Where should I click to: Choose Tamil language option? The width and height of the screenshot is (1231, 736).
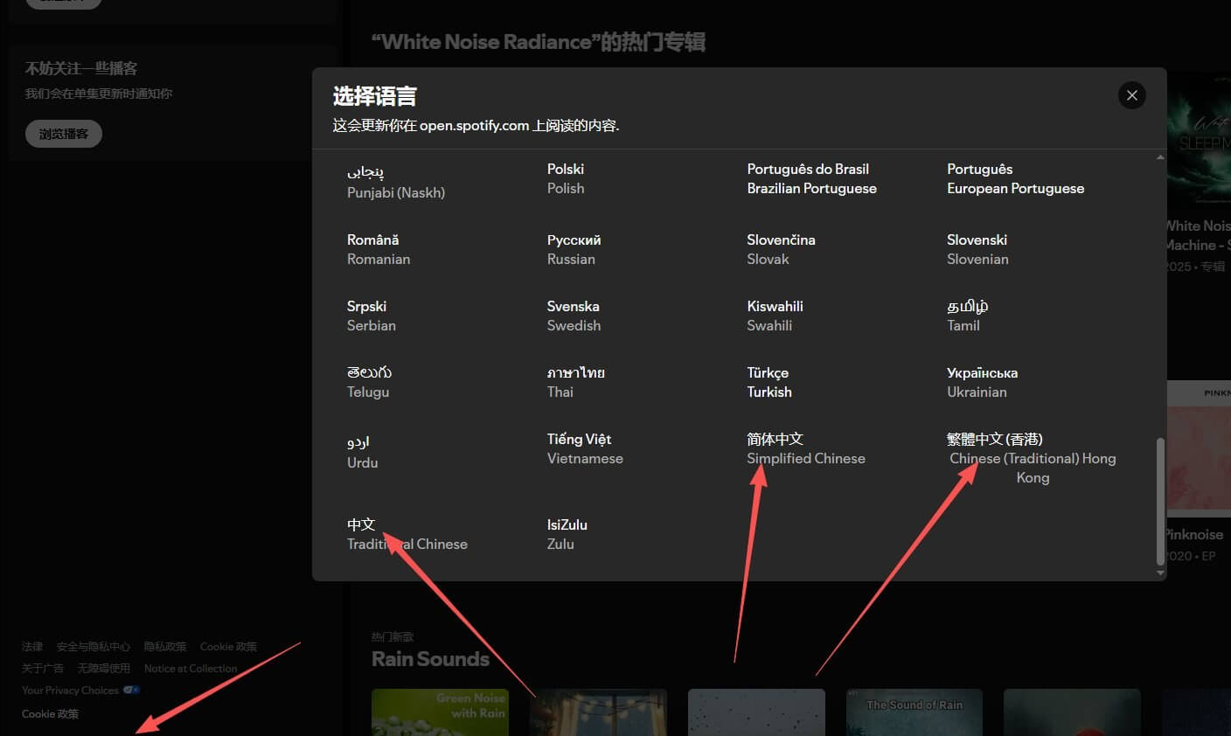[967, 316]
